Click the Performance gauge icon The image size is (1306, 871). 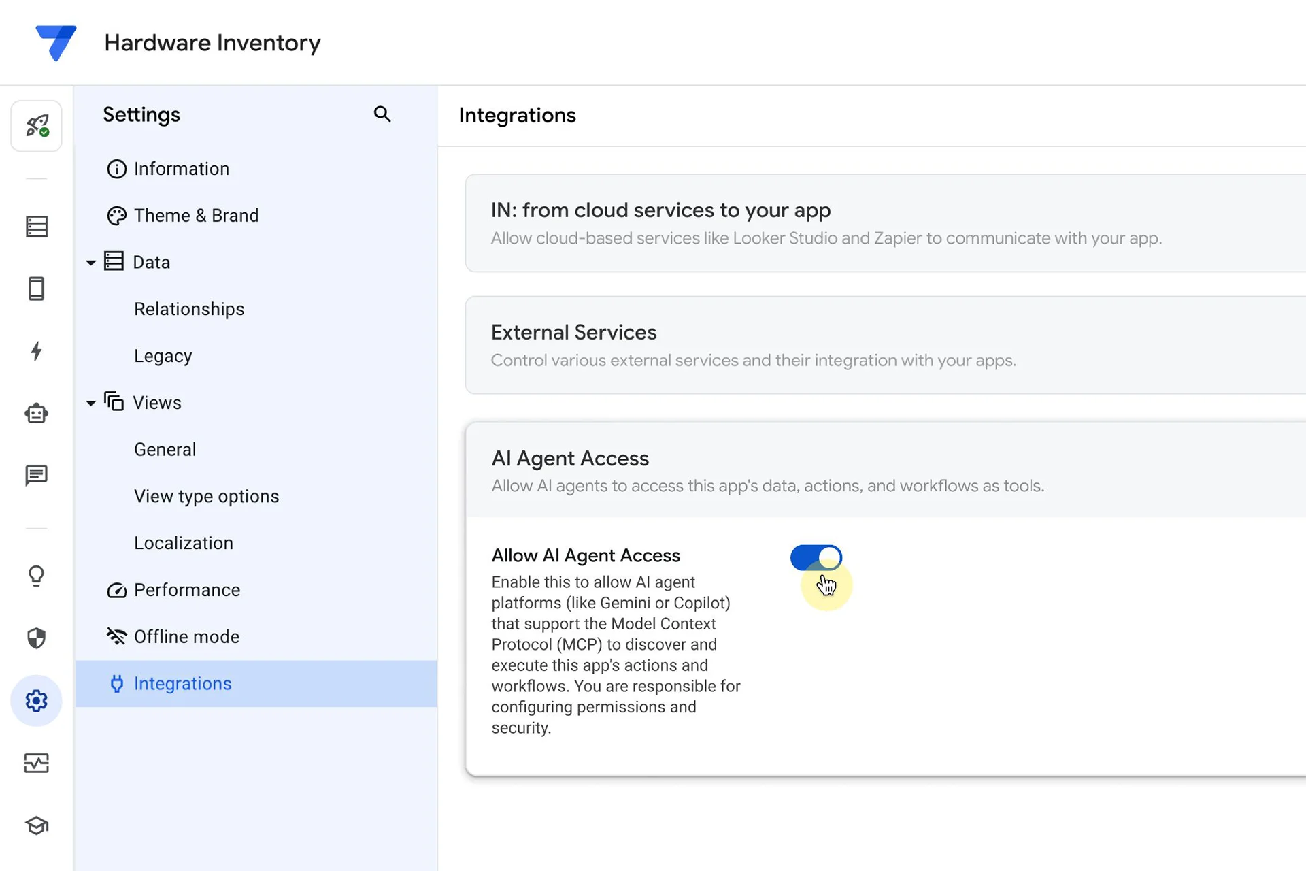point(116,590)
